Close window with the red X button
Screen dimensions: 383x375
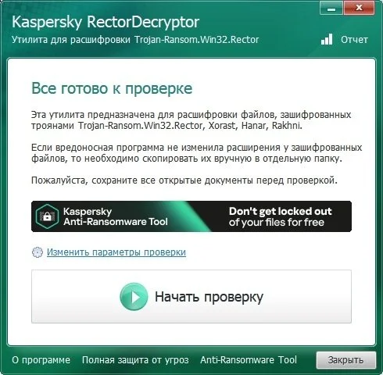(359, 8)
